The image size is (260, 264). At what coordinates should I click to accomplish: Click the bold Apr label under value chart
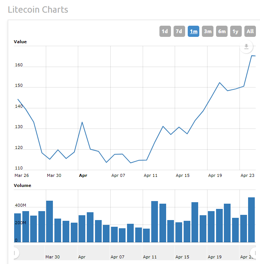83,175
